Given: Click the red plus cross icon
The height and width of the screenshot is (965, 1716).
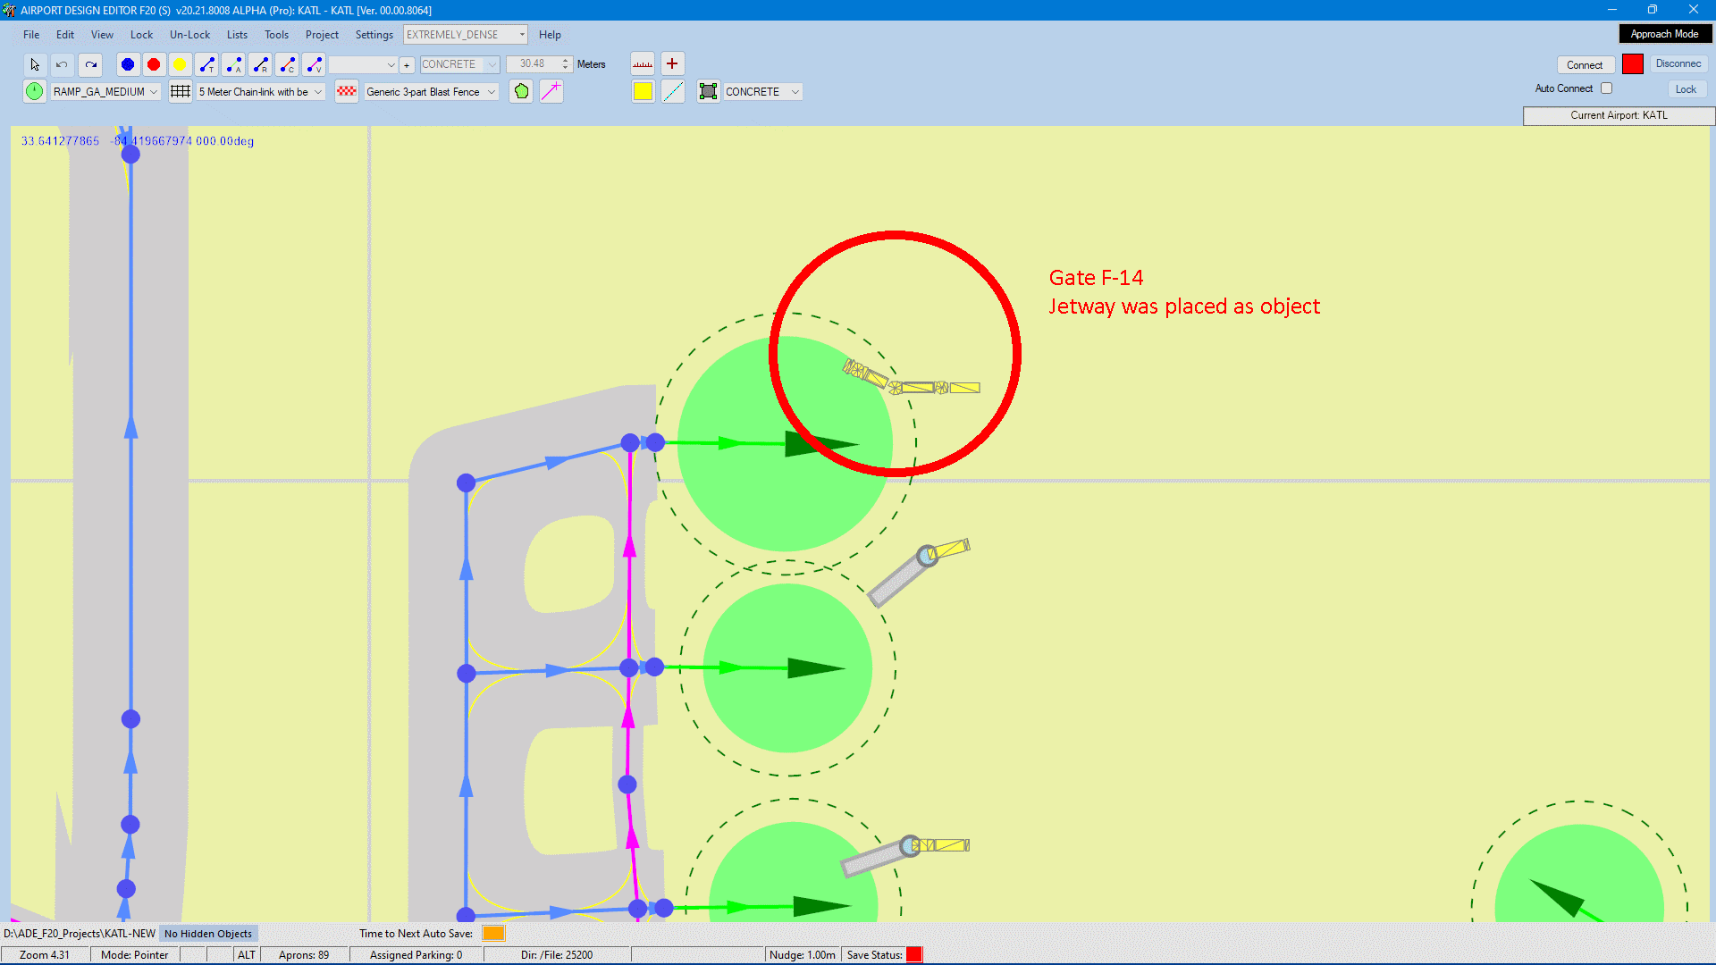Looking at the screenshot, I should pos(672,64).
